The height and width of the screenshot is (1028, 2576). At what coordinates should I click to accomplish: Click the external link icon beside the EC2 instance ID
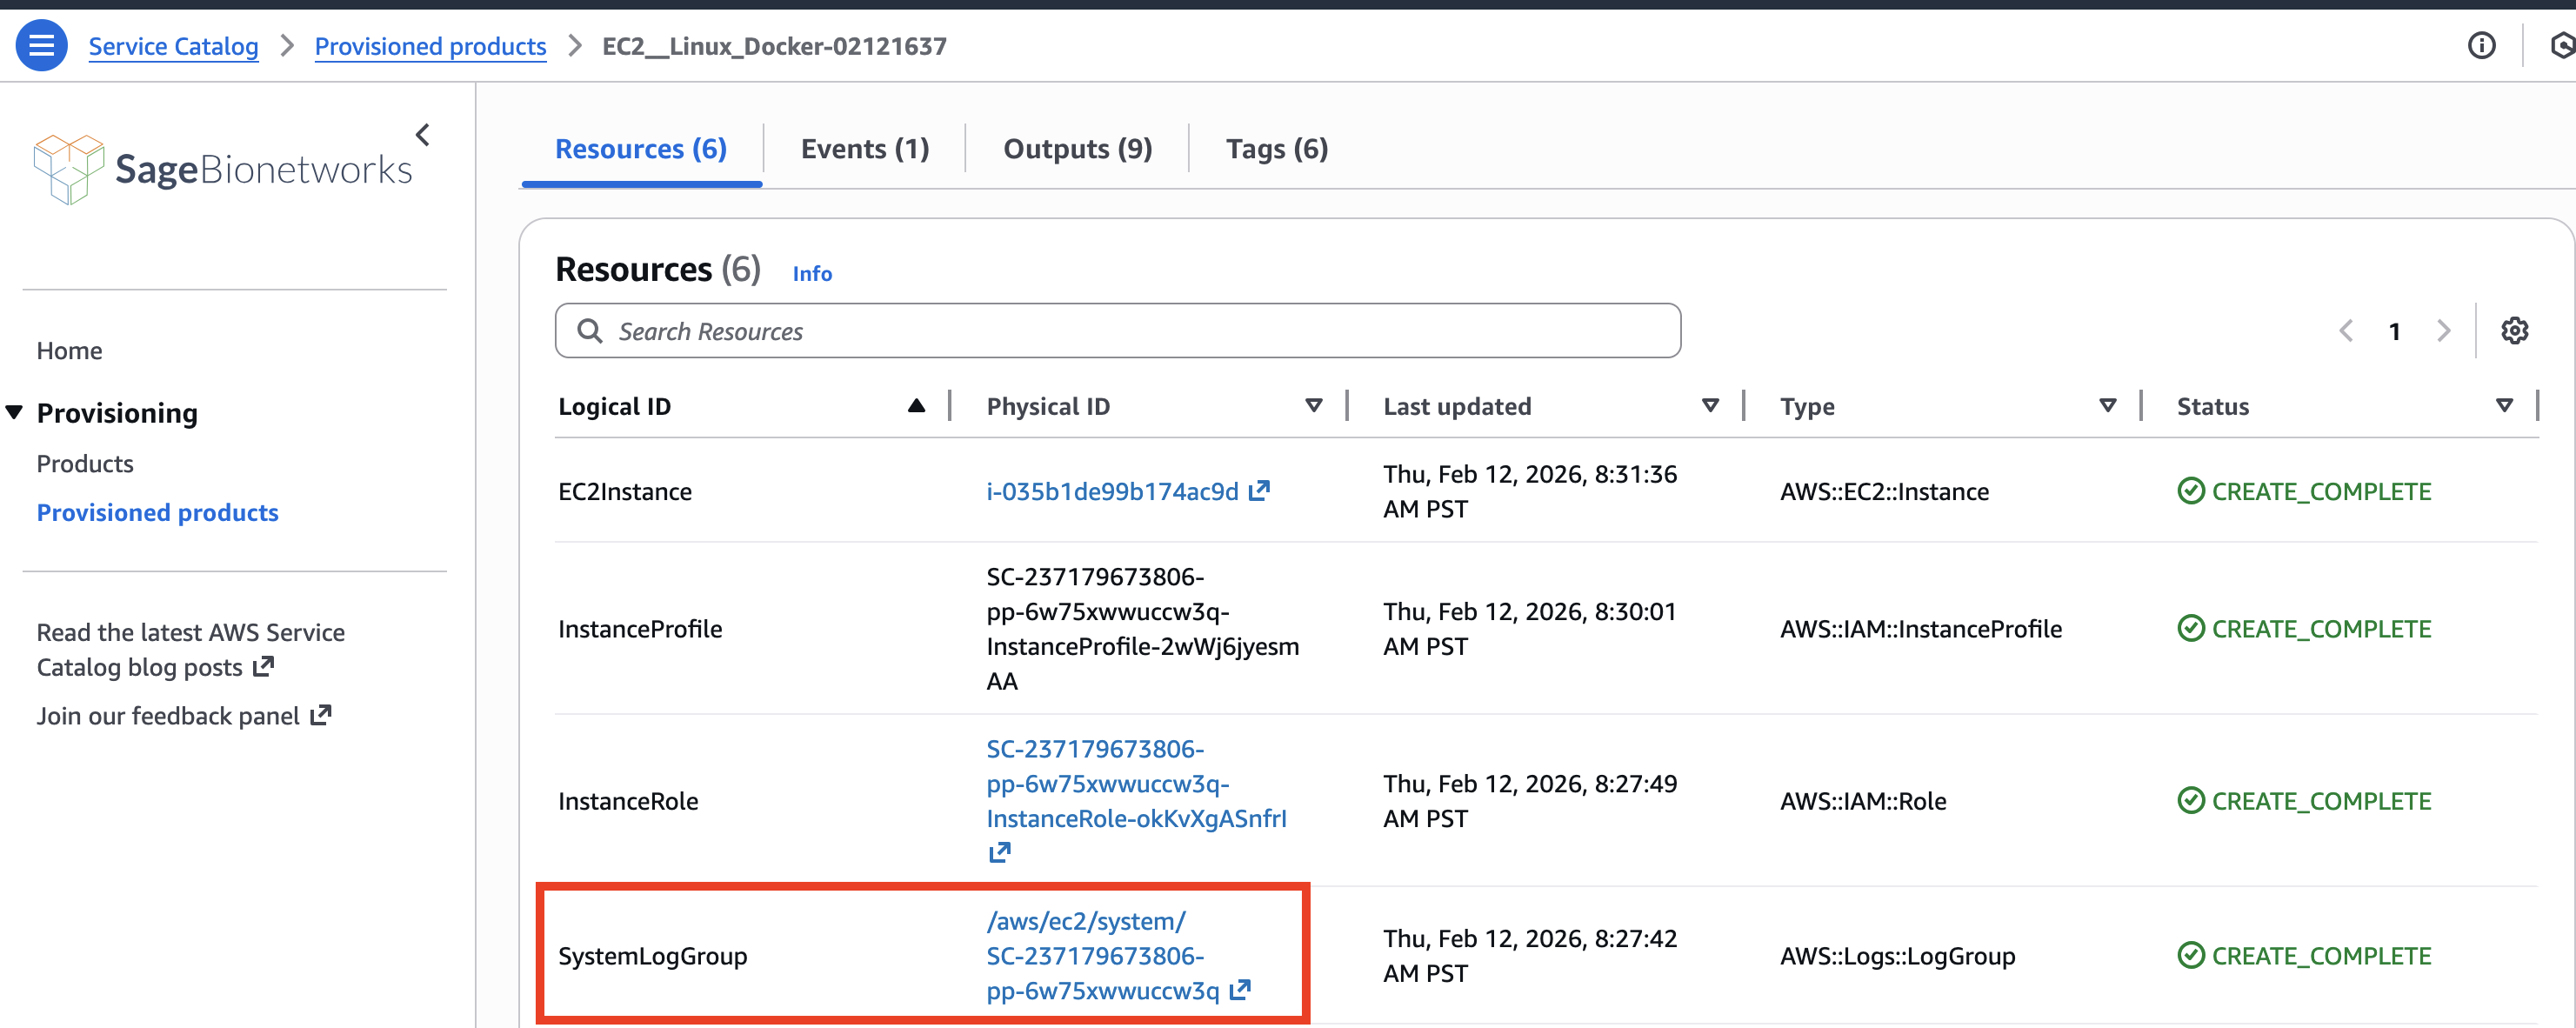(1259, 490)
